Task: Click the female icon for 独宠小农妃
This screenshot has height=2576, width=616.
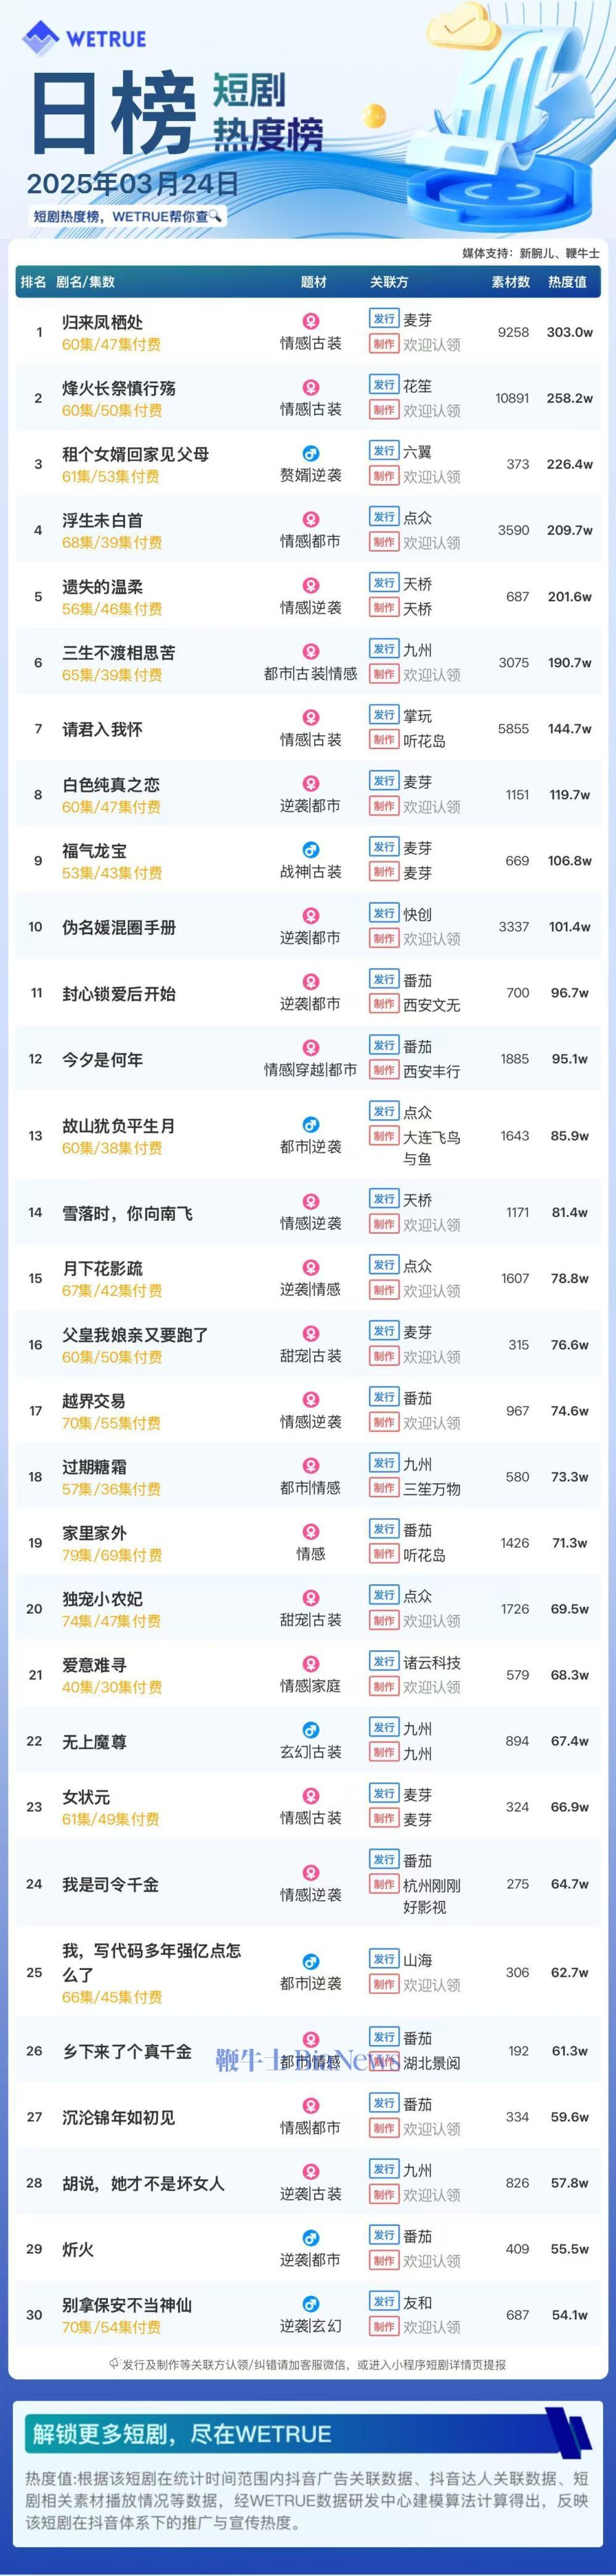Action: 310,1598
